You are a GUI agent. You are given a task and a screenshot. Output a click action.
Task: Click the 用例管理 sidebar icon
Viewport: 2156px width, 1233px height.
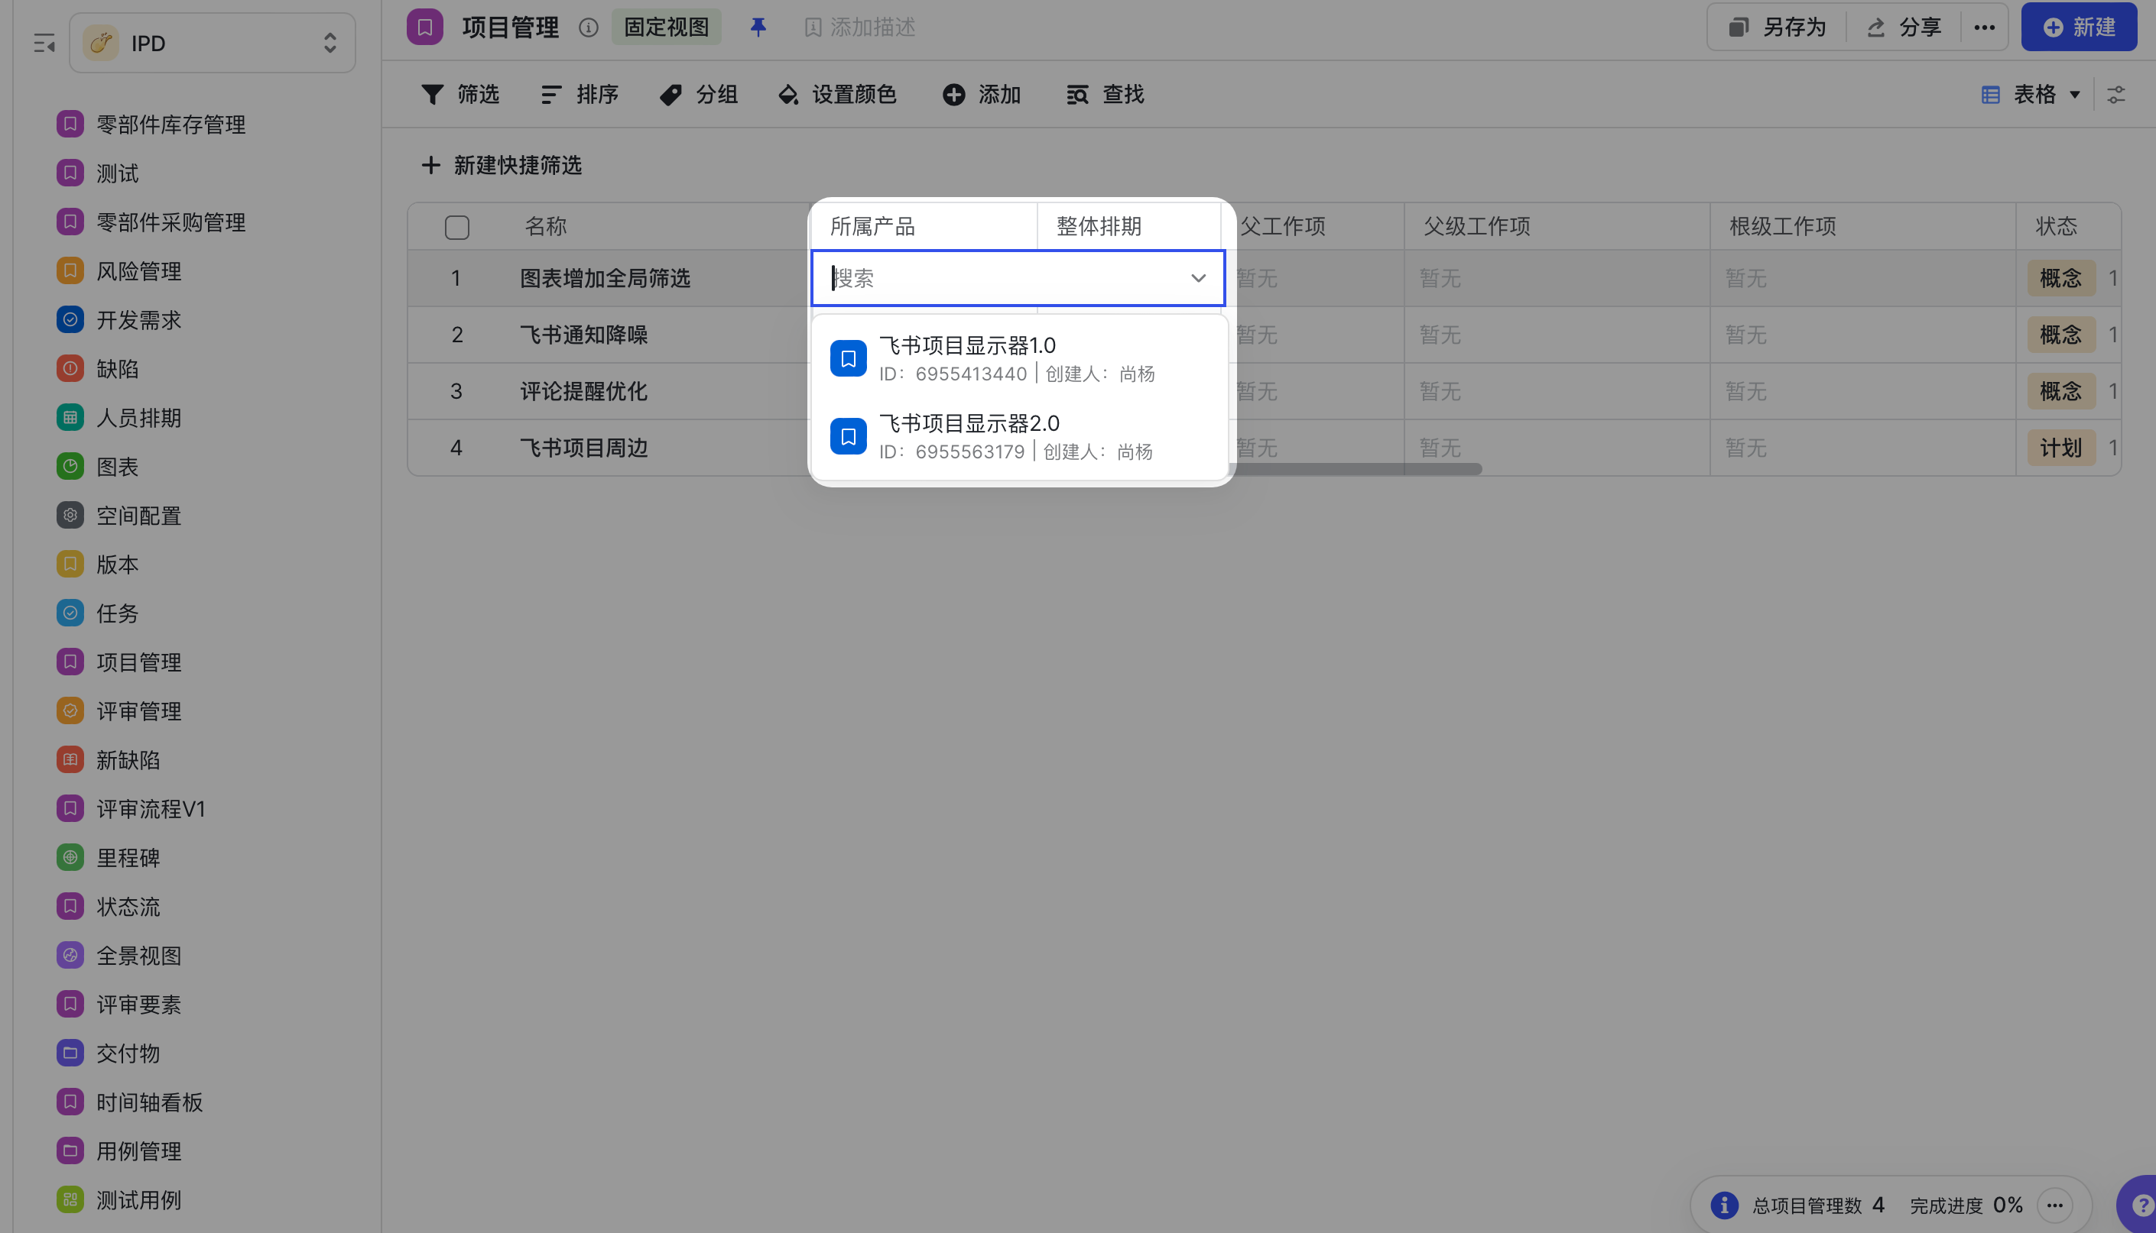tap(70, 1150)
